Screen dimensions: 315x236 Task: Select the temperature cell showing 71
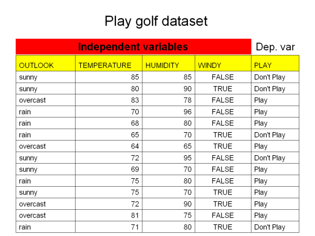[x=135, y=227]
